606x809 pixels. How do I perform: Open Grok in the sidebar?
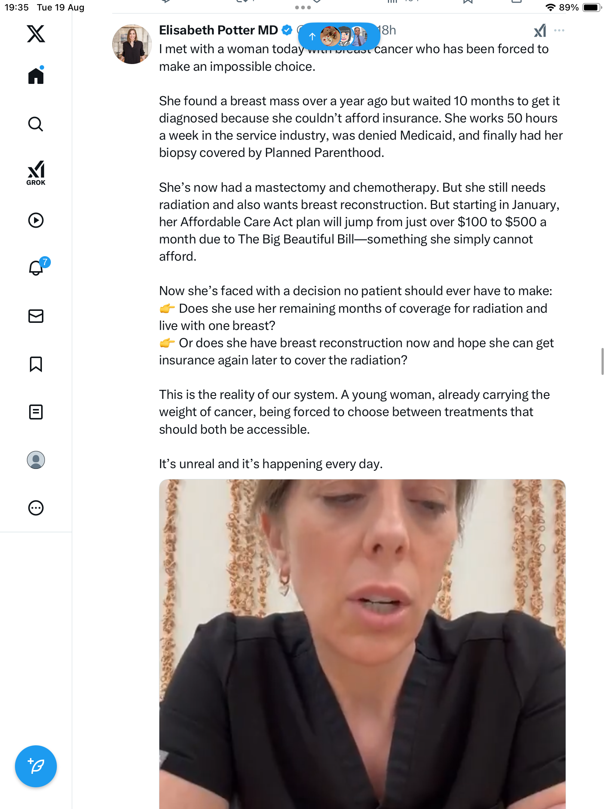36,173
